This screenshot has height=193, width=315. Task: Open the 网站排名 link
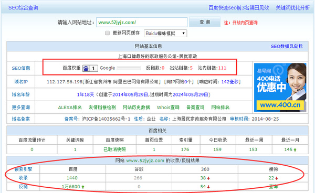click(220, 108)
